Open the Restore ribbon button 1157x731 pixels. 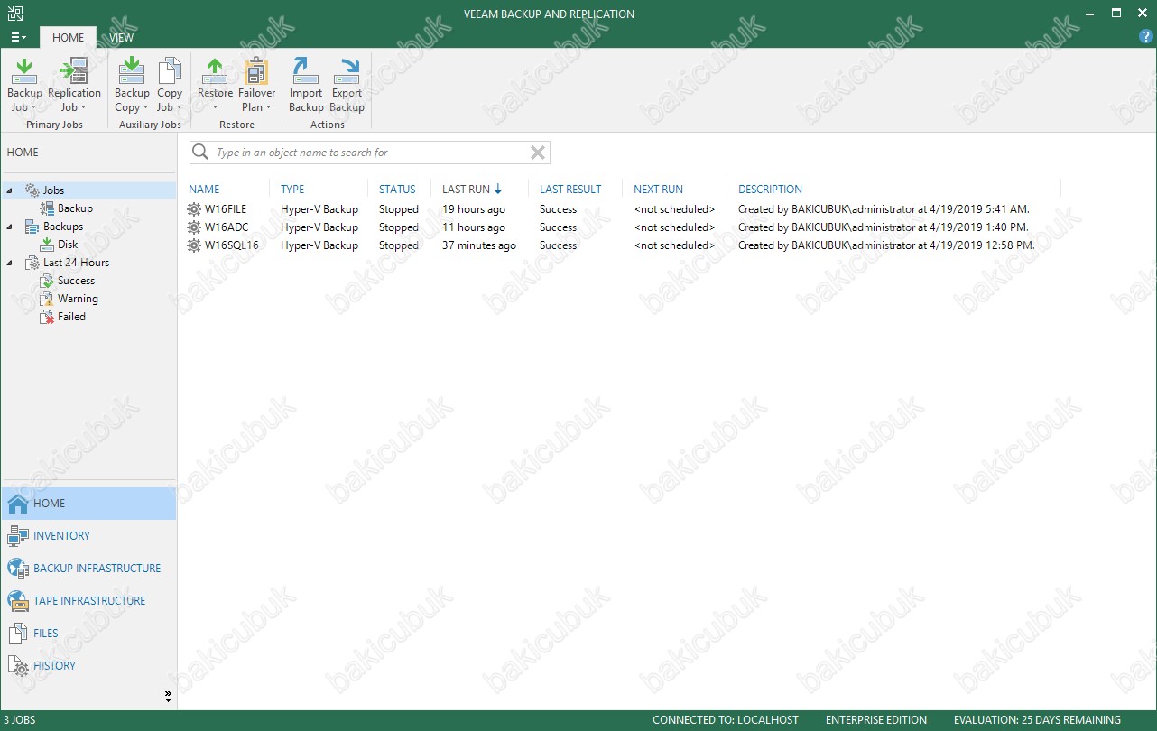coord(215,85)
